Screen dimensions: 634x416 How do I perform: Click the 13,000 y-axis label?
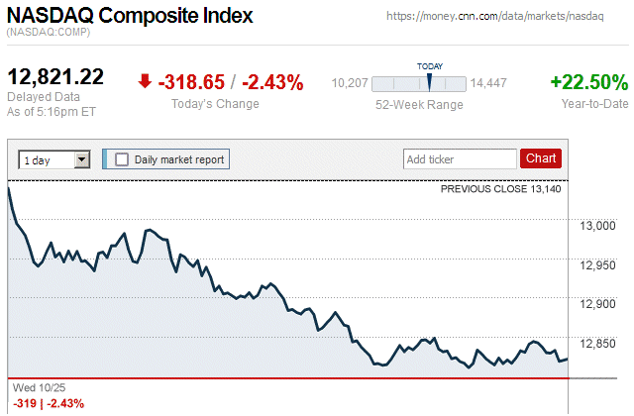(x=598, y=227)
